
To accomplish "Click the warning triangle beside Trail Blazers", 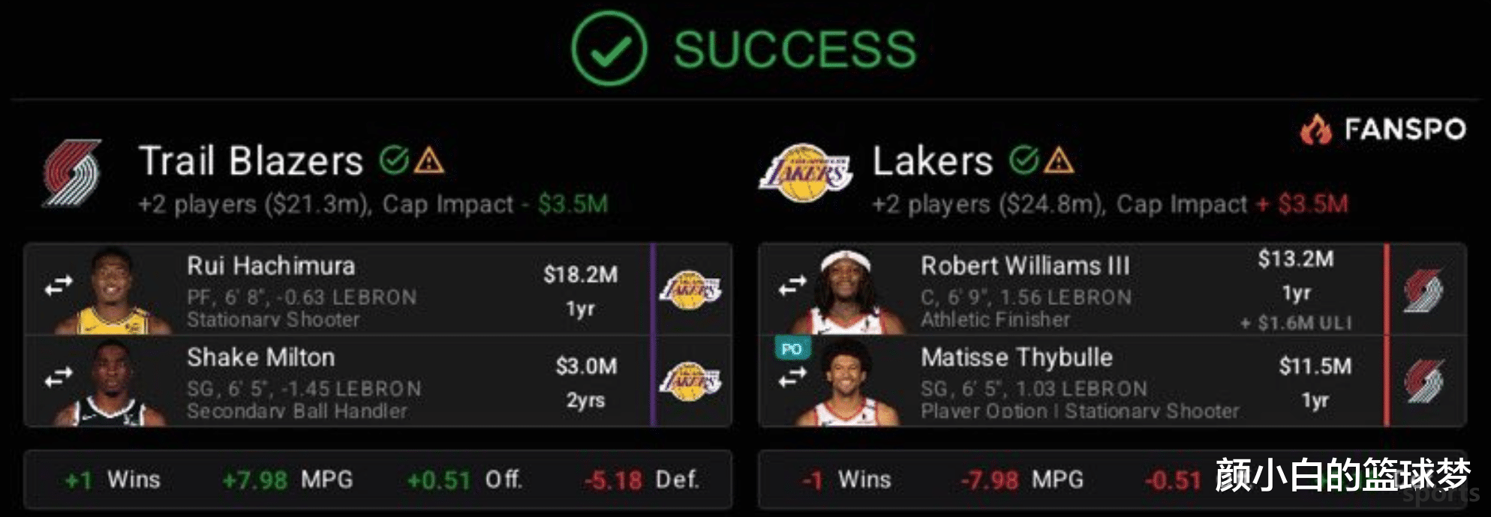I will 429,160.
